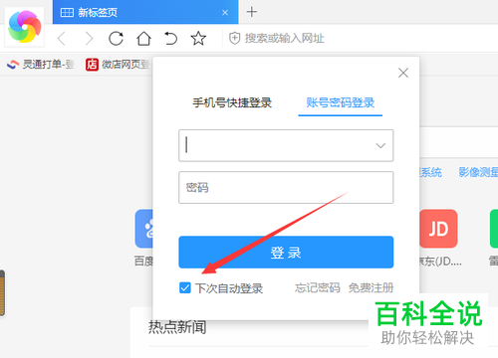498x358 pixels.
Task: Go back with the back arrow
Action: 62,39
